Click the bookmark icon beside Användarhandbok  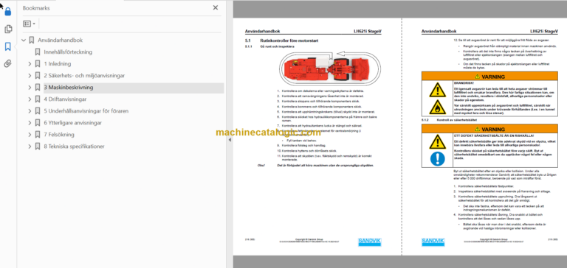click(x=32, y=40)
